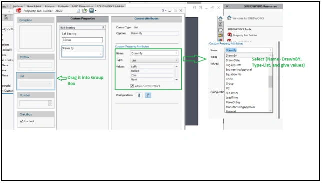Open the Drawn By list dropdown in Custom Properties

pyautogui.click(x=101, y=54)
